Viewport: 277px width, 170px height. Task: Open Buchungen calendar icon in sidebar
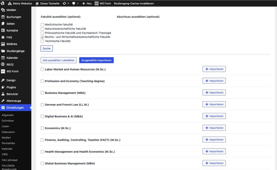(3, 17)
